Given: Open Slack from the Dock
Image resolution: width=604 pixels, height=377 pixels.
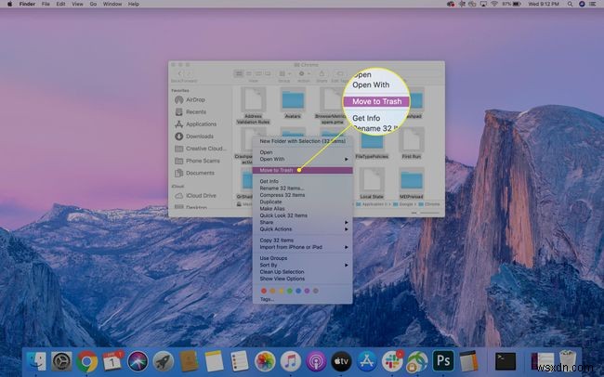Looking at the screenshot, I should [x=392, y=361].
